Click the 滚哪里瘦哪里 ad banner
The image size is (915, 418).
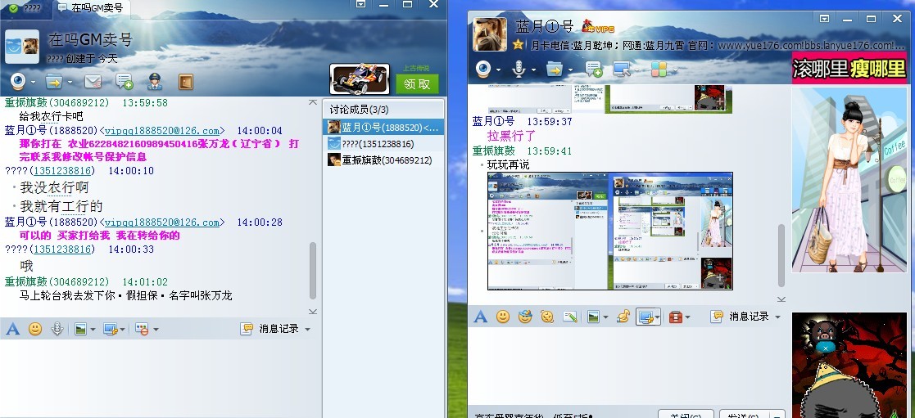tap(849, 68)
